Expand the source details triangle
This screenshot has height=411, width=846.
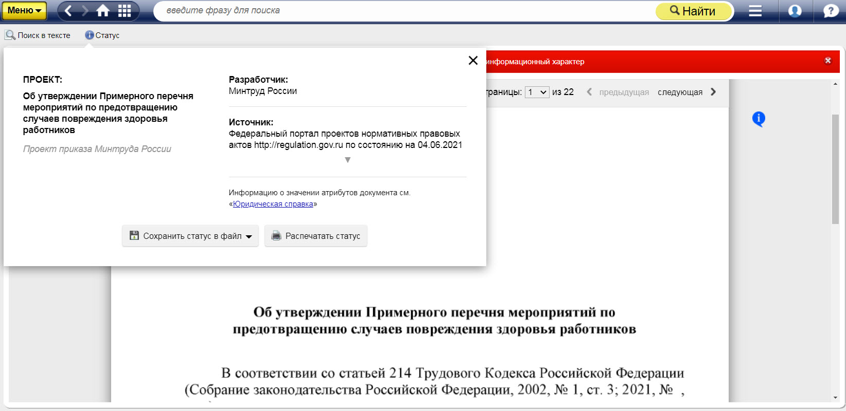point(348,160)
